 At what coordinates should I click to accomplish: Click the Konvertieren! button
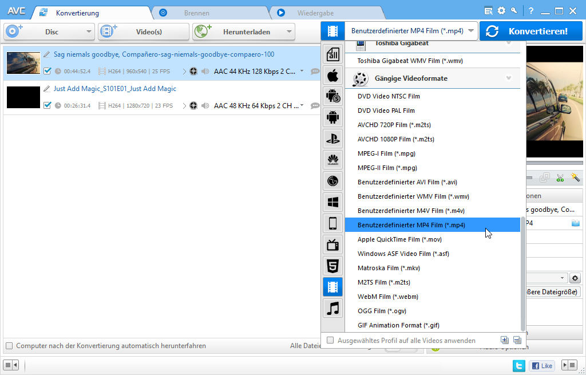coord(530,31)
